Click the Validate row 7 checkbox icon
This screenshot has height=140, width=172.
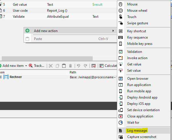1,17
